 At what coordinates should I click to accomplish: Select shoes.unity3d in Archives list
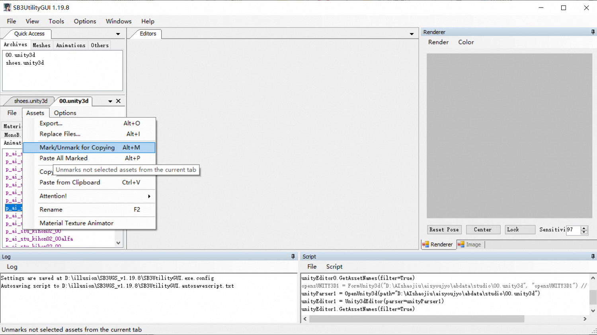[x=25, y=63]
